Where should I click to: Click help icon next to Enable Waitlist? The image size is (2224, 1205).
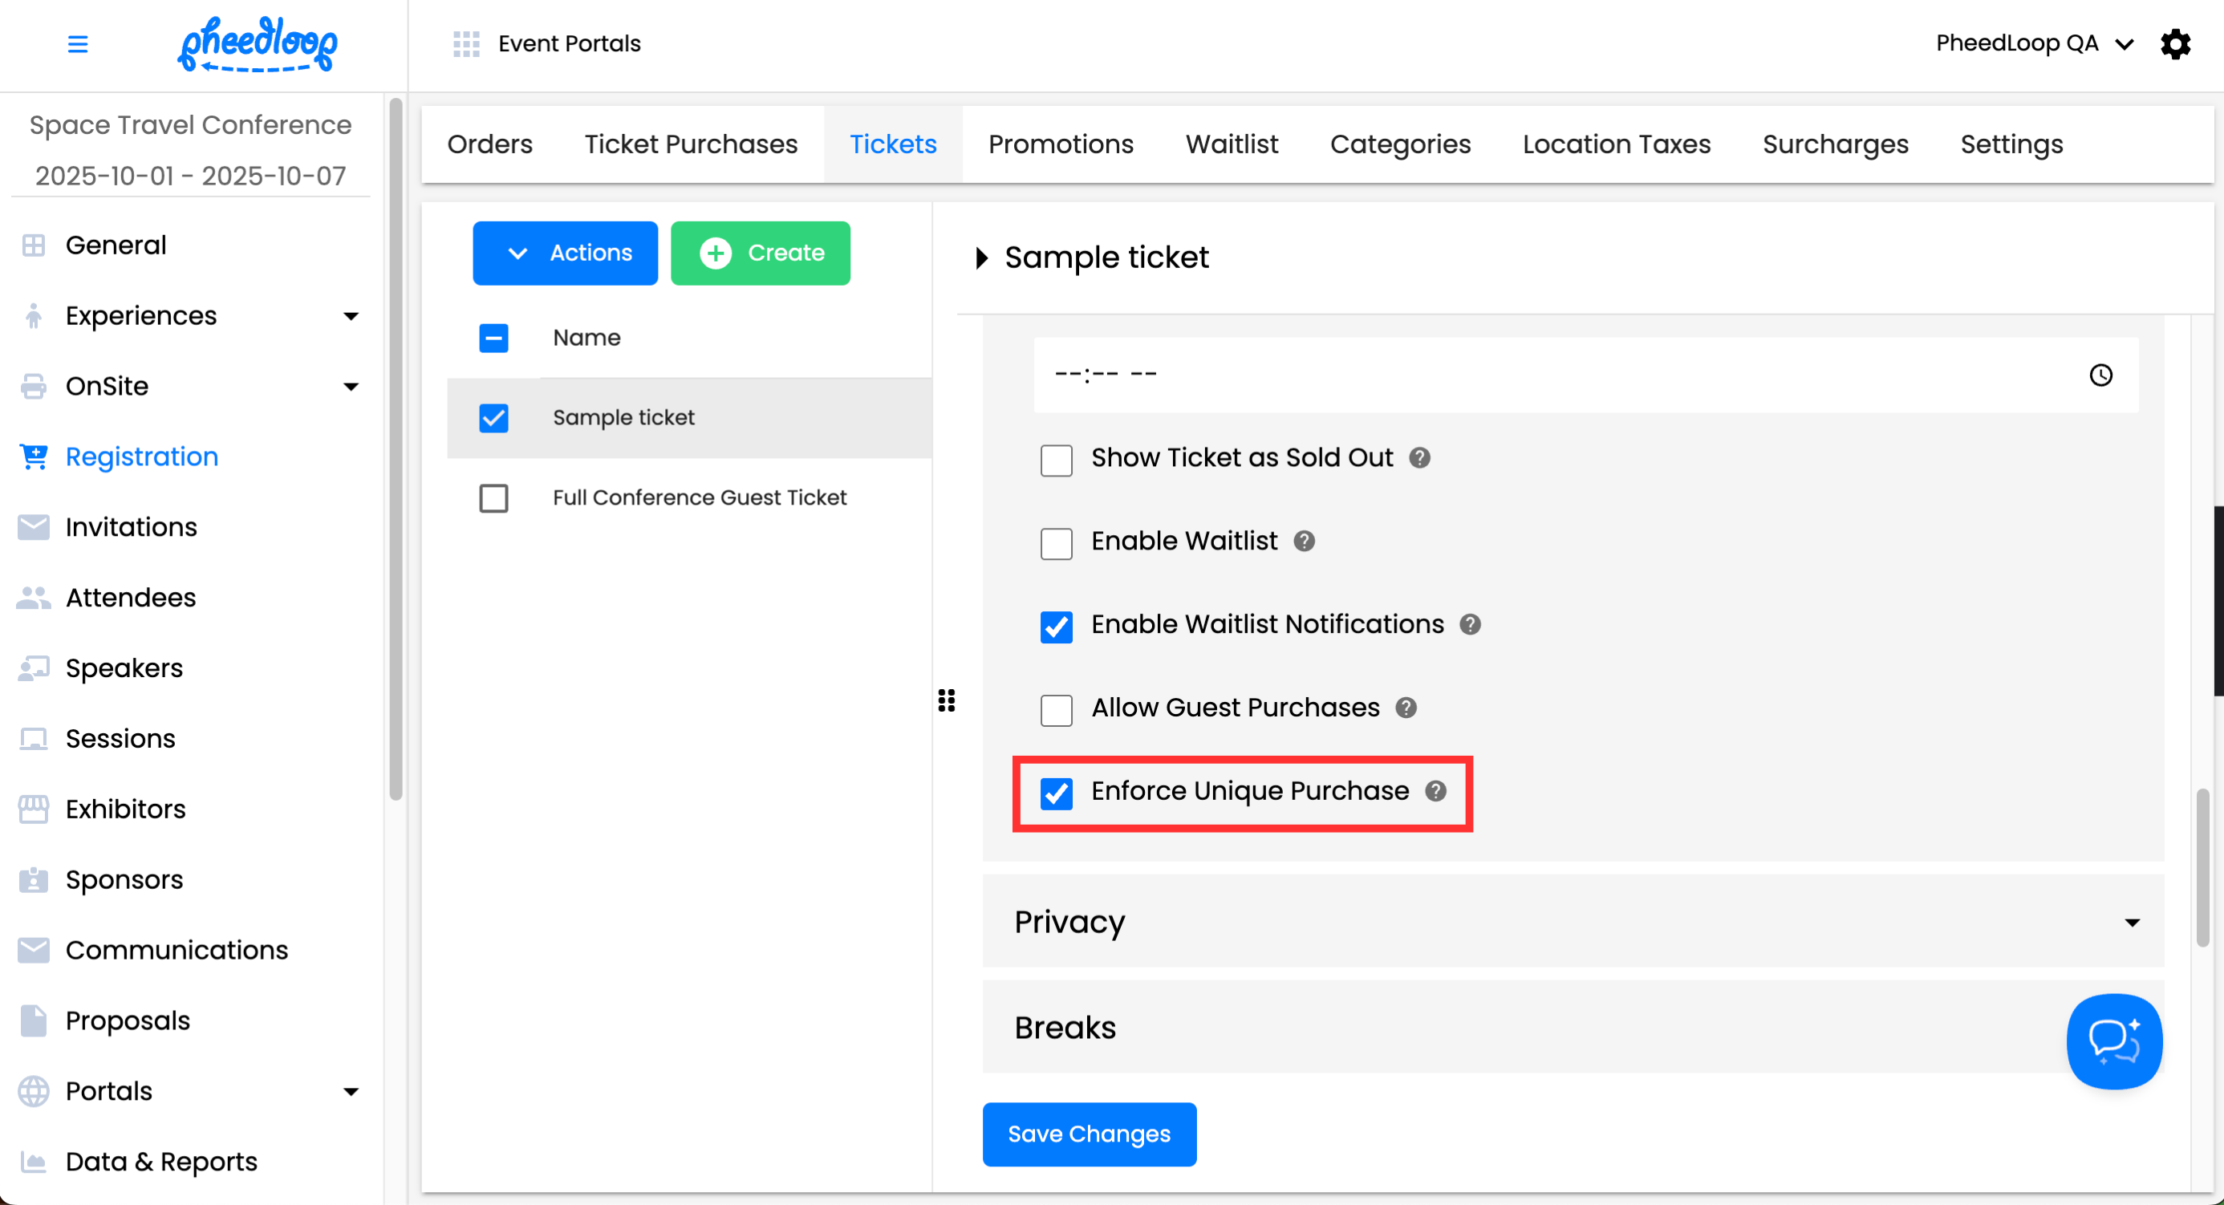pyautogui.click(x=1304, y=542)
